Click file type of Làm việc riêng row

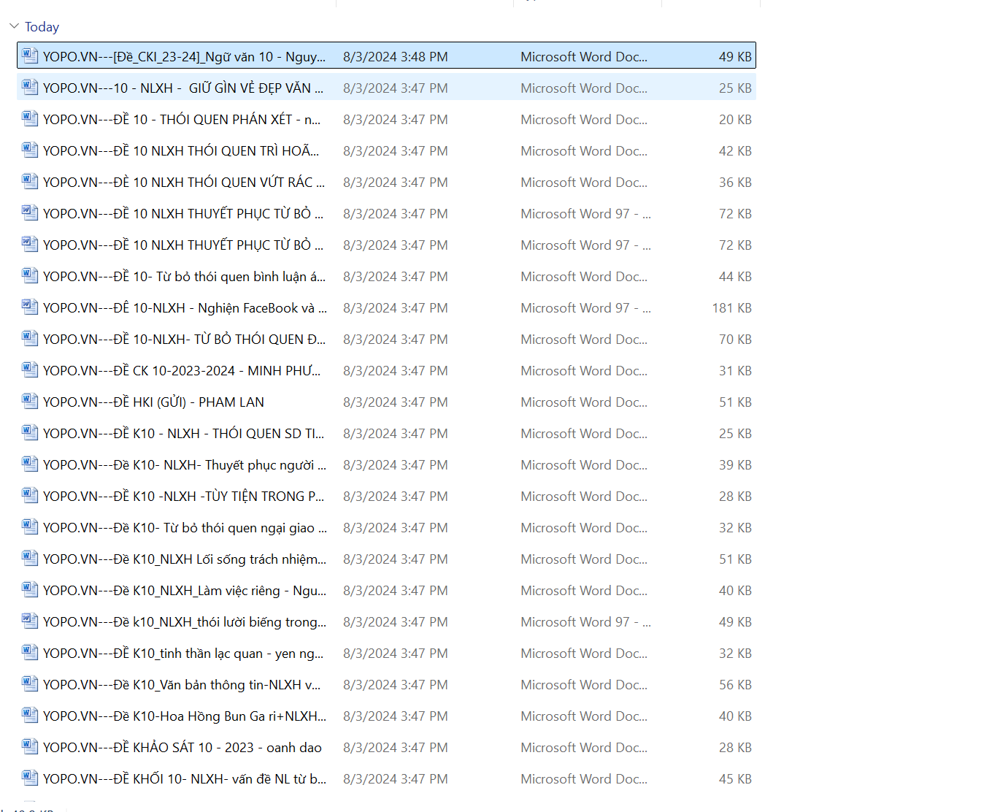pos(584,591)
